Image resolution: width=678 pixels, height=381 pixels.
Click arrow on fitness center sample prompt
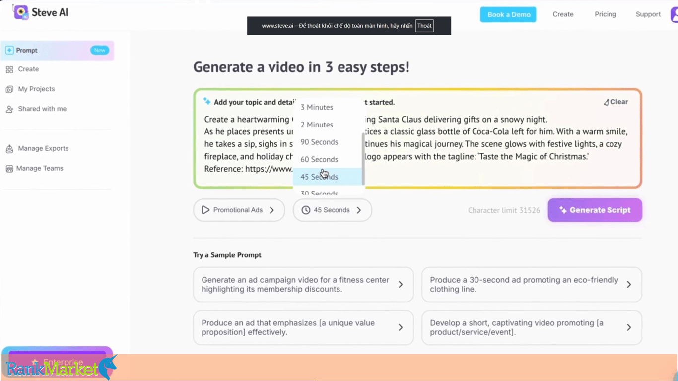(401, 285)
